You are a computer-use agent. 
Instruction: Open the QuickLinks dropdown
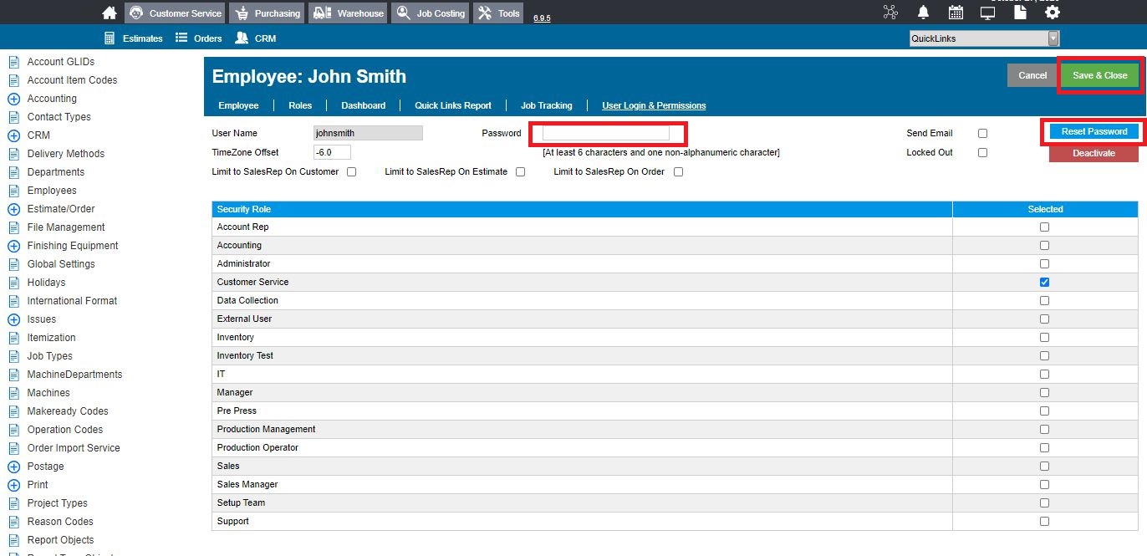(984, 38)
